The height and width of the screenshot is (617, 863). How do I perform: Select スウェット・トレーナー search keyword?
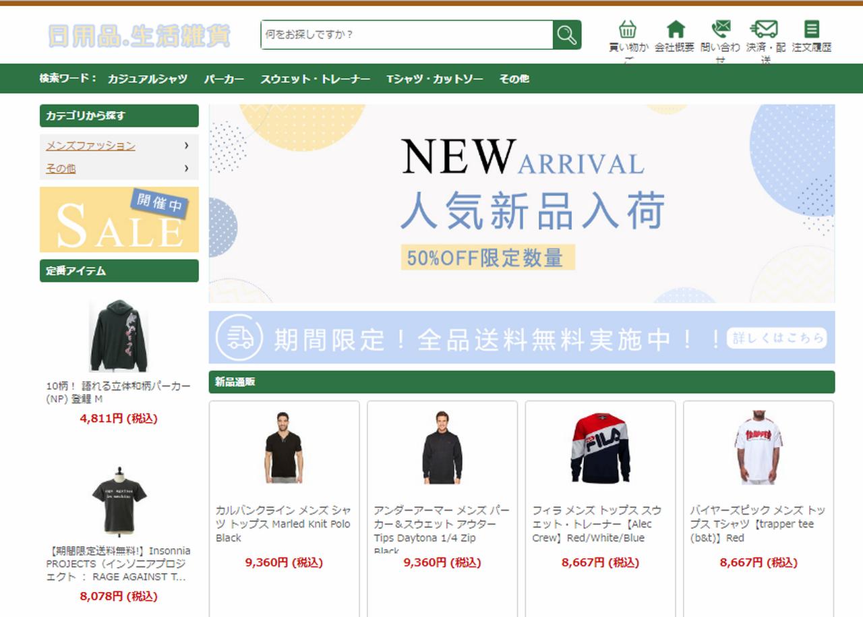click(316, 79)
